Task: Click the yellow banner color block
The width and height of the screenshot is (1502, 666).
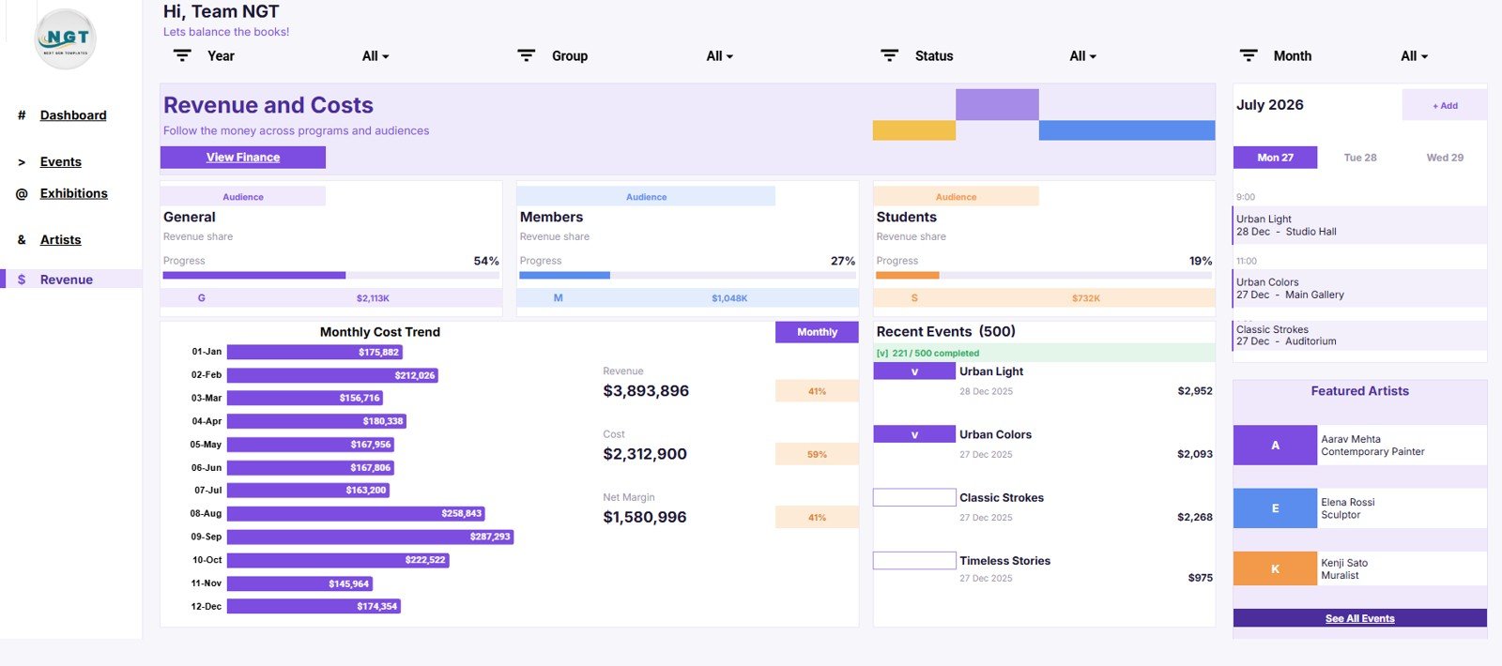Action: pos(914,130)
